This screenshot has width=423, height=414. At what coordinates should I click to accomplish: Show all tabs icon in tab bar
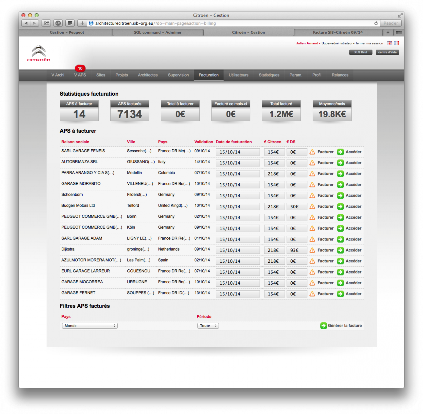coord(399,32)
